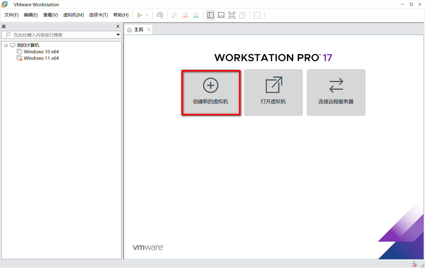
Task: Click the Send Ctrl+Alt+Del toolbar icon
Action: 160,15
